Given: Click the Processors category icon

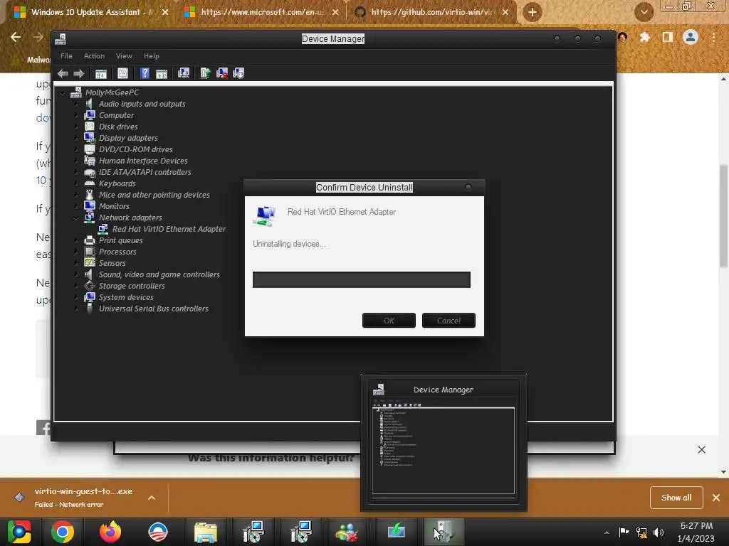Looking at the screenshot, I should coord(89,252).
